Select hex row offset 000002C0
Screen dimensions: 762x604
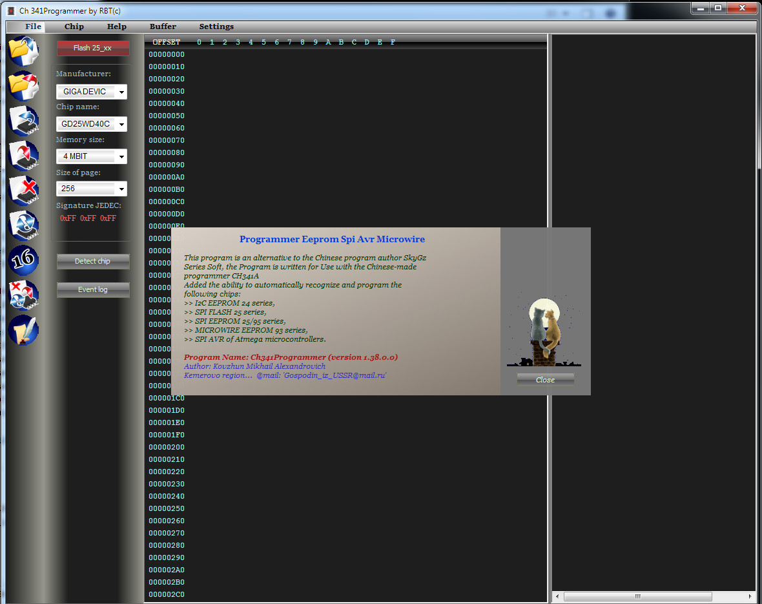click(x=167, y=594)
